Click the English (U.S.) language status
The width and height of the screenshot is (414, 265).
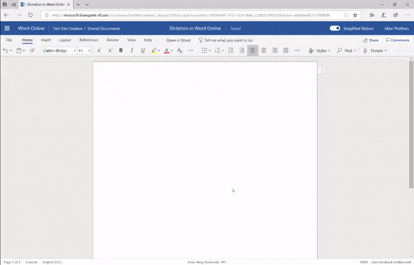pos(52,262)
